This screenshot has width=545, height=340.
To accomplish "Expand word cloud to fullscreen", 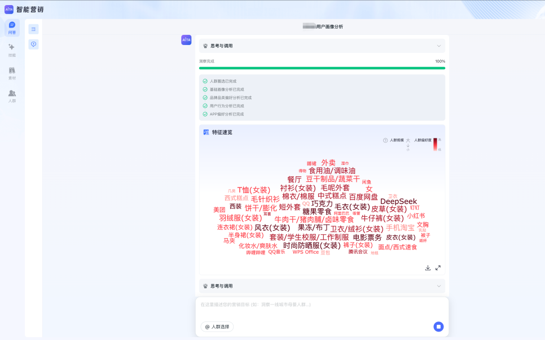I will [438, 268].
